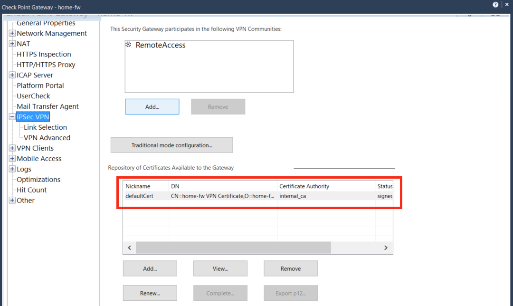
Task: Expand the Mobile Access section
Action: point(11,158)
